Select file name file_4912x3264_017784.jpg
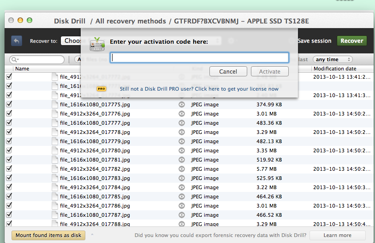Image resolution: width=375 pixels, height=243 pixels. [95, 187]
